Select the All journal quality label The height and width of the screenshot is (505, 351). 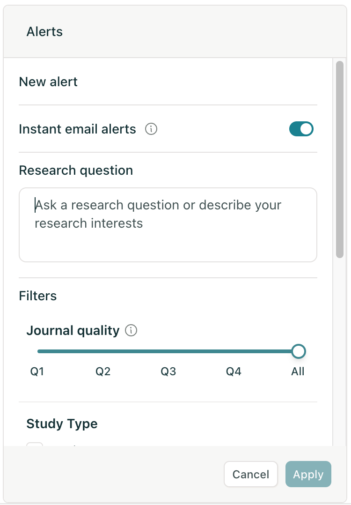298,371
